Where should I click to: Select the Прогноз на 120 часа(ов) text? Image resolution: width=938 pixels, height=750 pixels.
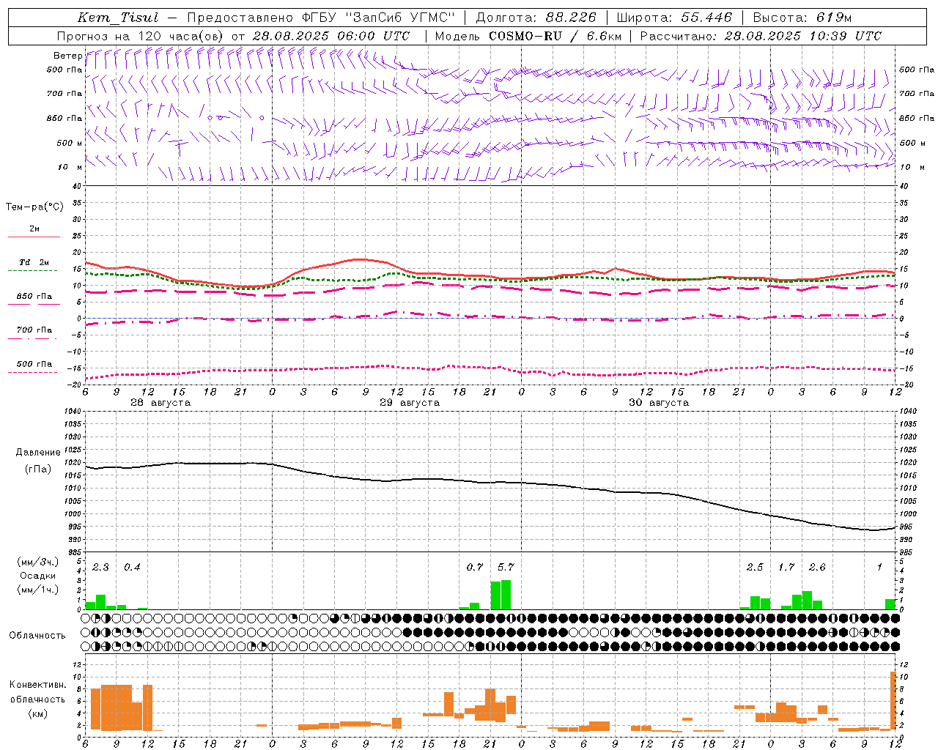point(141,36)
